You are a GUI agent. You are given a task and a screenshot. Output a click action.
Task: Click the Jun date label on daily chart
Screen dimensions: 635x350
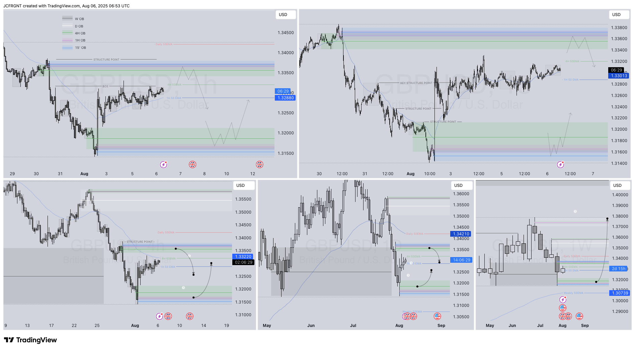click(311, 326)
